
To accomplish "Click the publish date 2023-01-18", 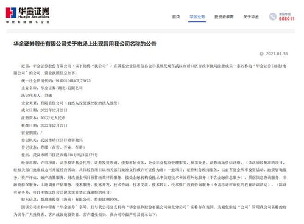I will coord(277,54).
